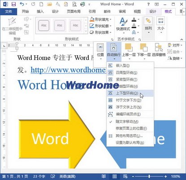Open 其他布局选项 dialog
186x180 pixels.
pyautogui.click(x=130, y=136)
